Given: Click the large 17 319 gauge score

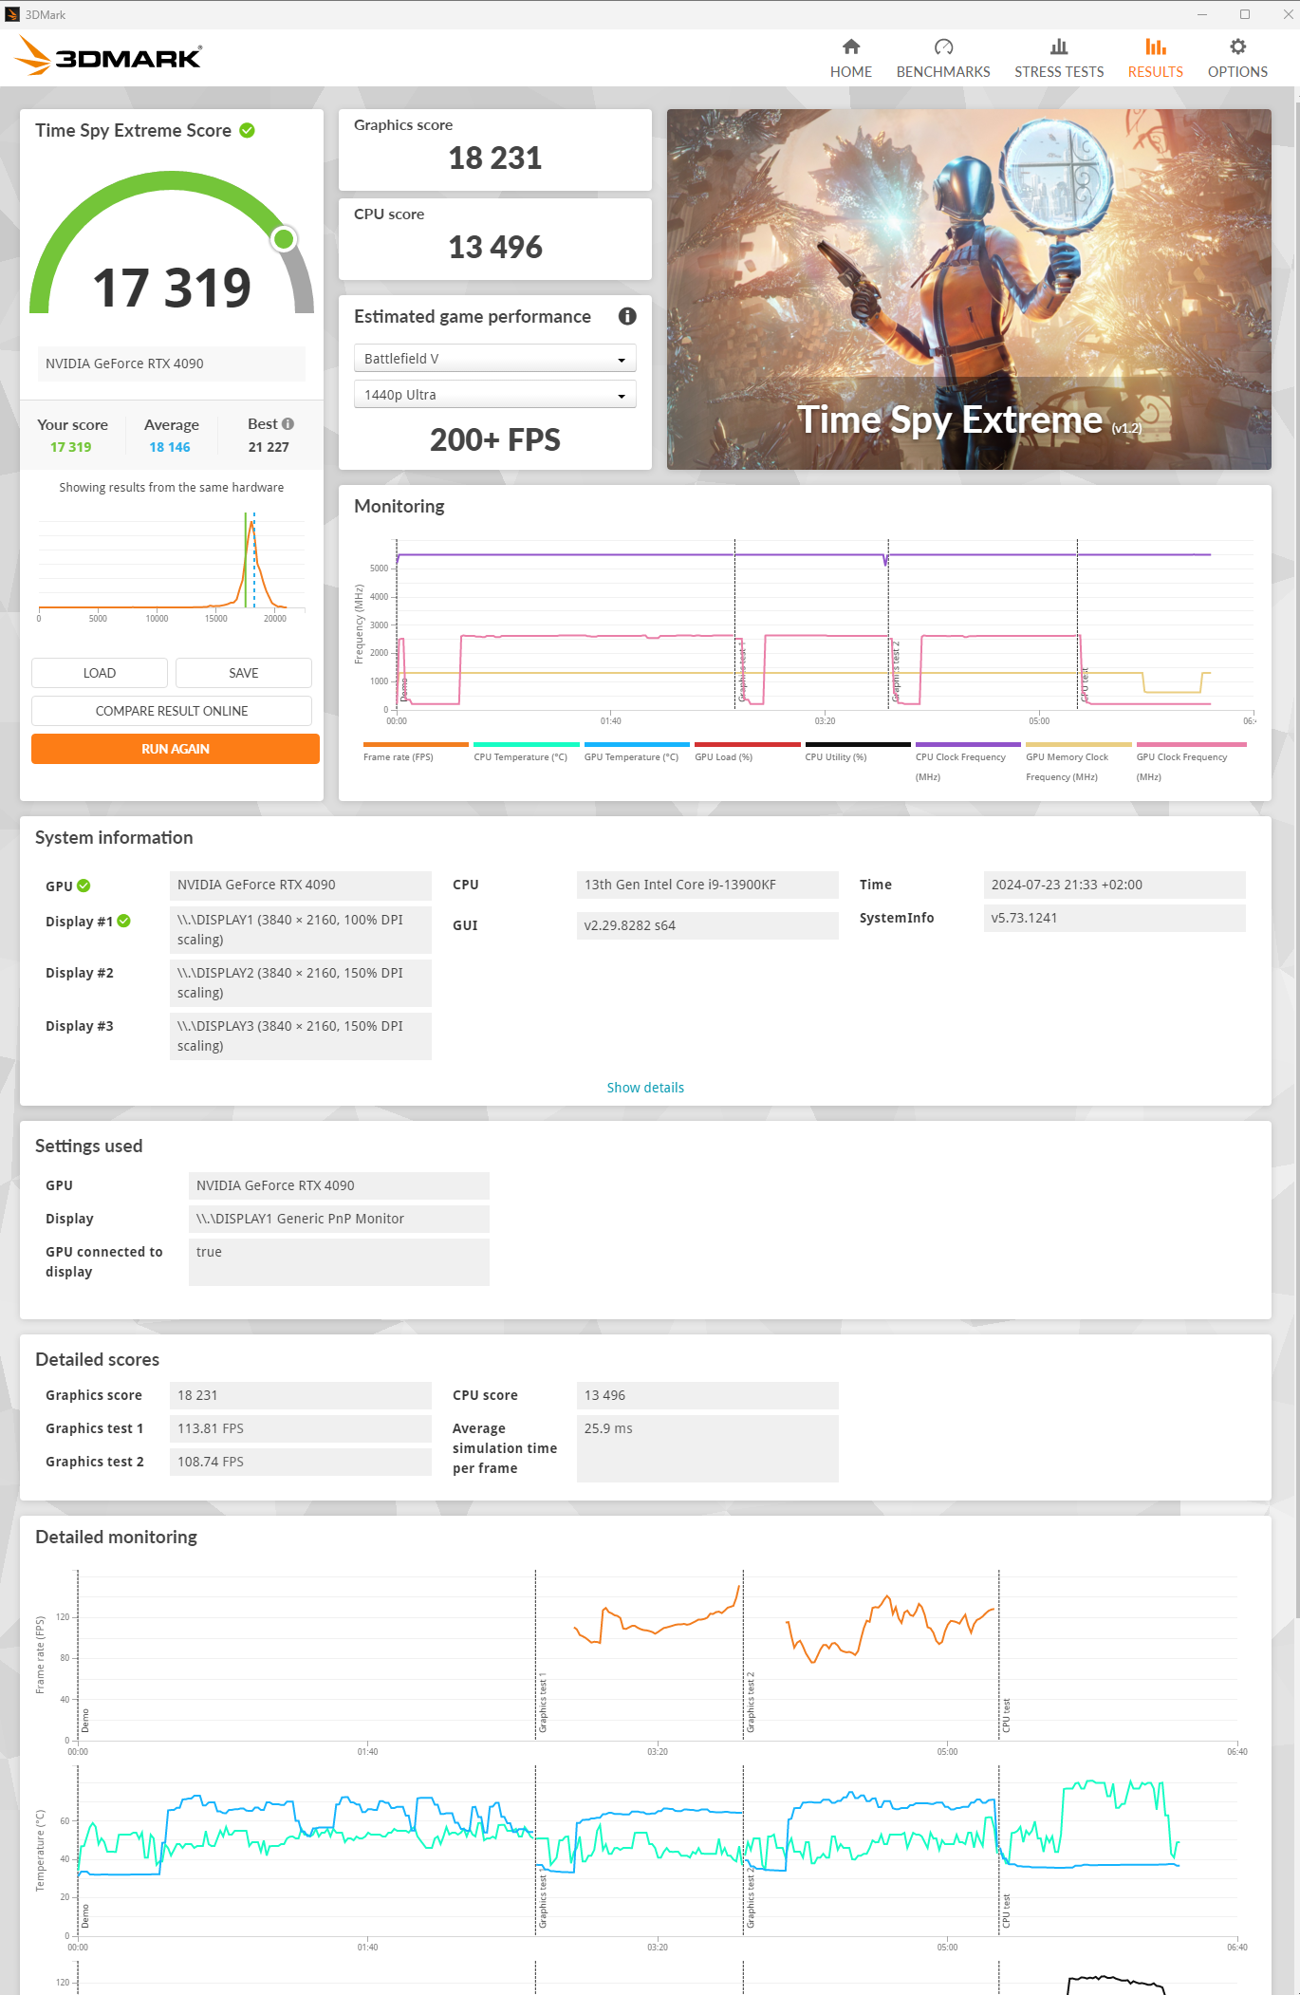Looking at the screenshot, I should pos(172,288).
